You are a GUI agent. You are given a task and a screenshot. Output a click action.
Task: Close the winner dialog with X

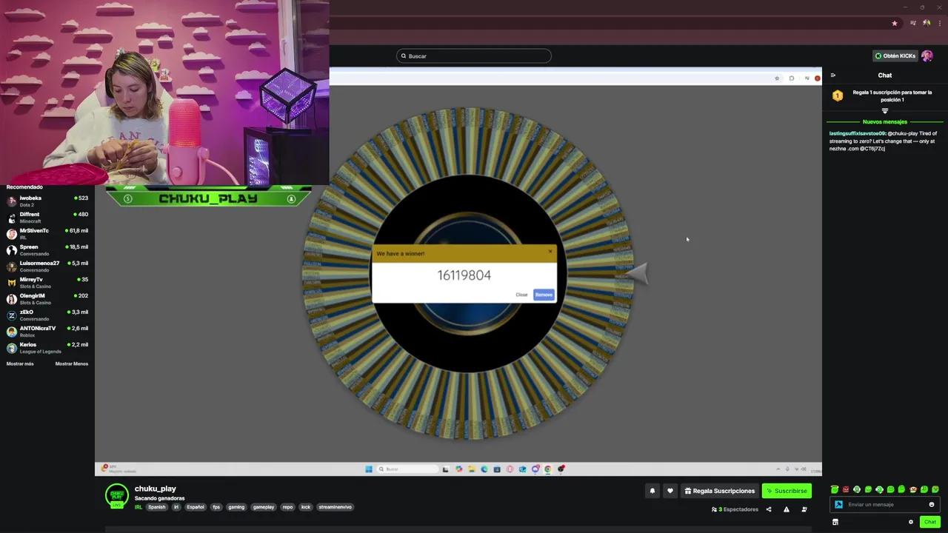coord(550,252)
